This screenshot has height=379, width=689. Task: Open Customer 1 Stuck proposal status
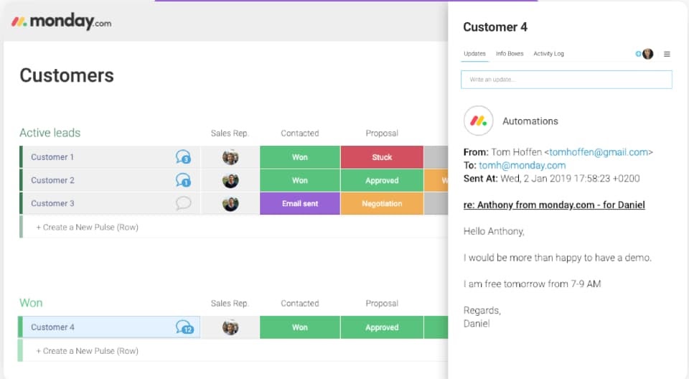tap(382, 157)
